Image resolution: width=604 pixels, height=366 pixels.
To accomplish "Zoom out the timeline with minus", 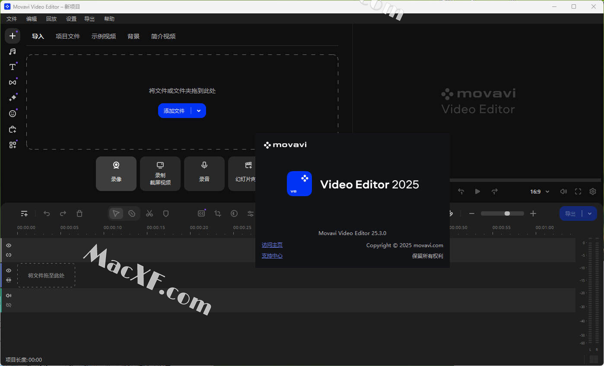I will (472, 213).
